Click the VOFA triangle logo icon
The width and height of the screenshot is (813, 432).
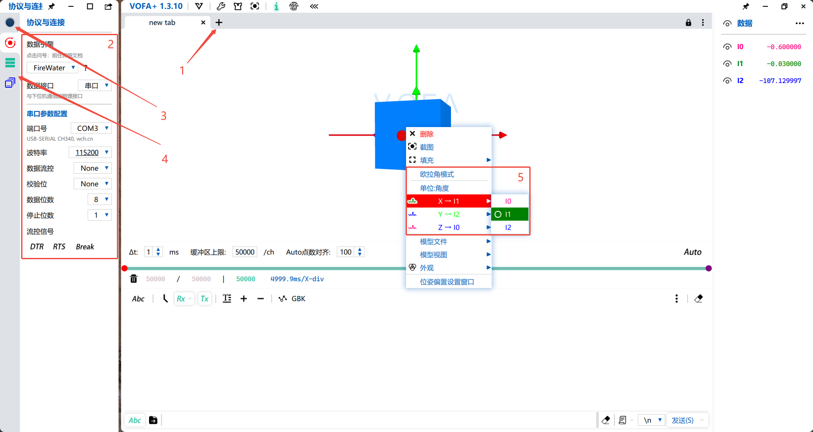[x=199, y=6]
